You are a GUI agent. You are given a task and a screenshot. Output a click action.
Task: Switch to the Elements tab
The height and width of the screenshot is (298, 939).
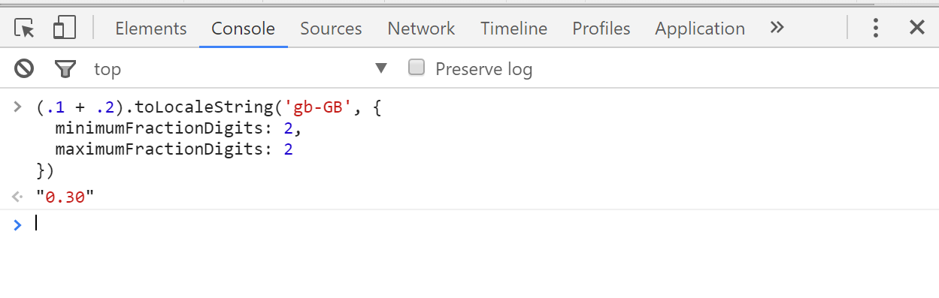pos(150,29)
